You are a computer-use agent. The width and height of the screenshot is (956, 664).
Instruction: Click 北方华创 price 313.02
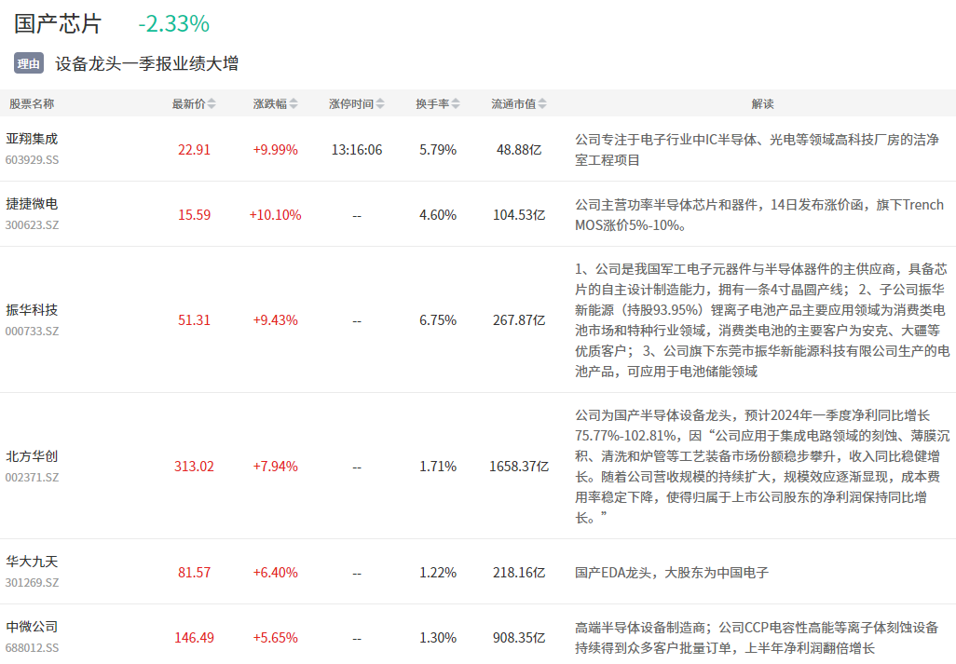coord(194,466)
